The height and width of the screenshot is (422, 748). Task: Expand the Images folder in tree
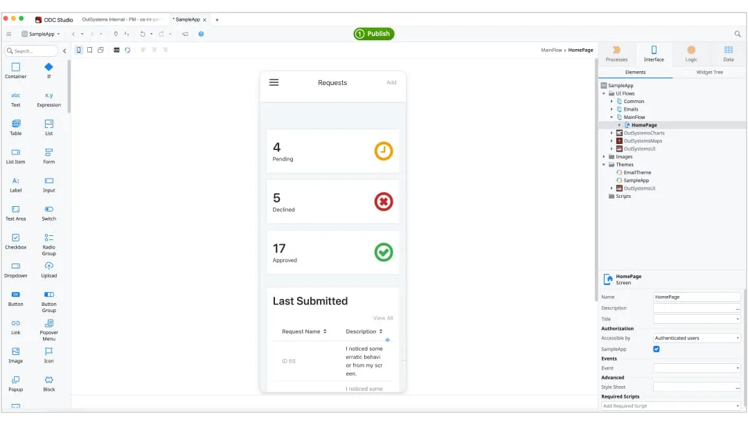pyautogui.click(x=604, y=157)
